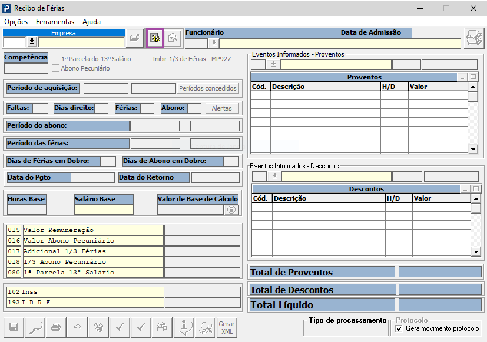Open the Ferramentas menu
487x342 pixels.
(55, 22)
